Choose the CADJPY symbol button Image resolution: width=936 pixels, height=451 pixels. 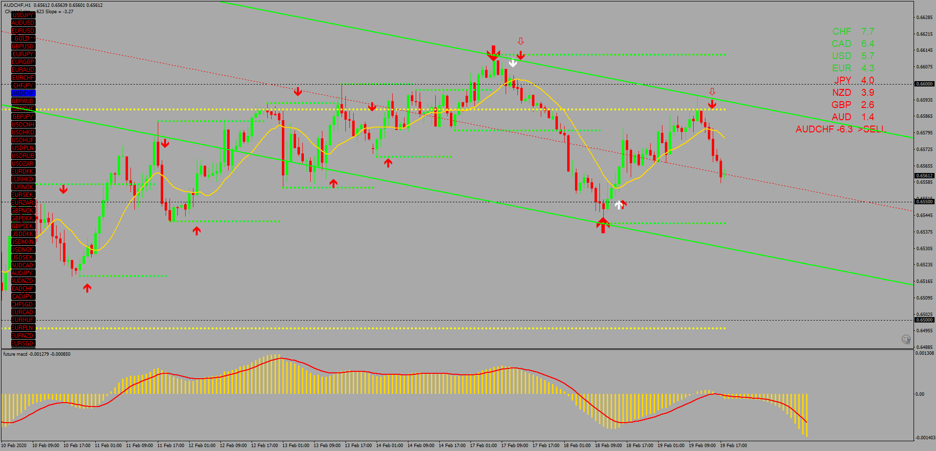[x=23, y=297]
